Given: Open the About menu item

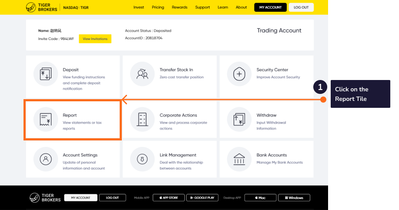Looking at the screenshot, I should point(241,7).
